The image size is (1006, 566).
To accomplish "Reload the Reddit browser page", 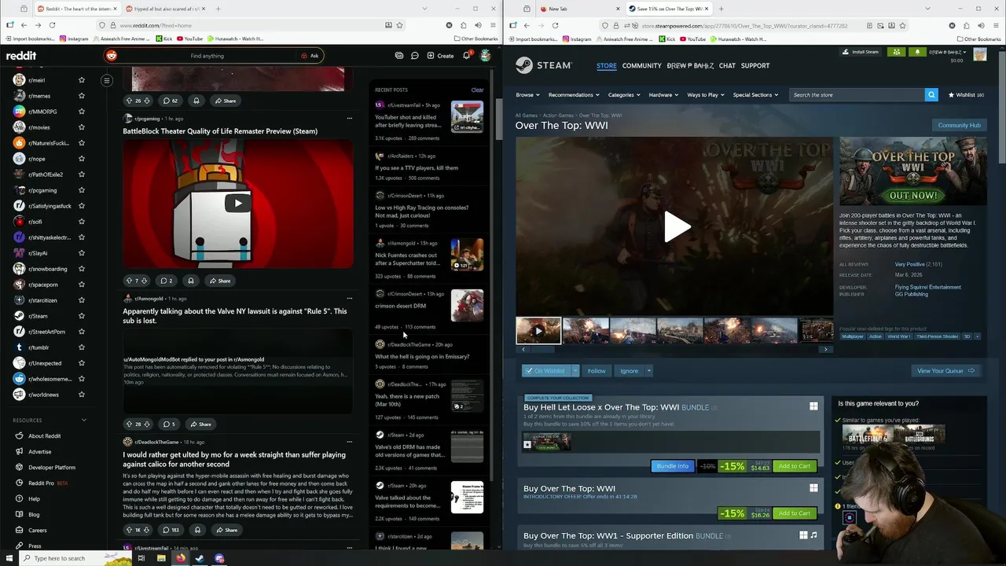I will (x=53, y=25).
